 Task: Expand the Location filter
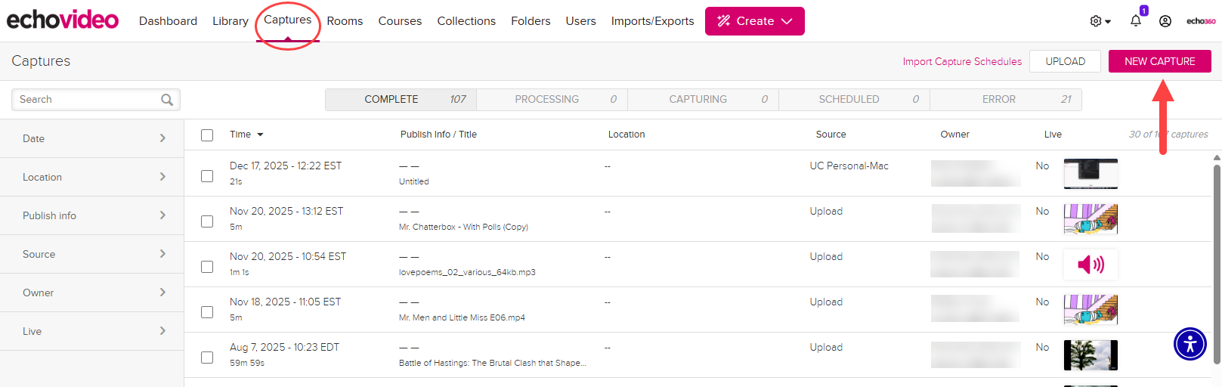point(92,177)
